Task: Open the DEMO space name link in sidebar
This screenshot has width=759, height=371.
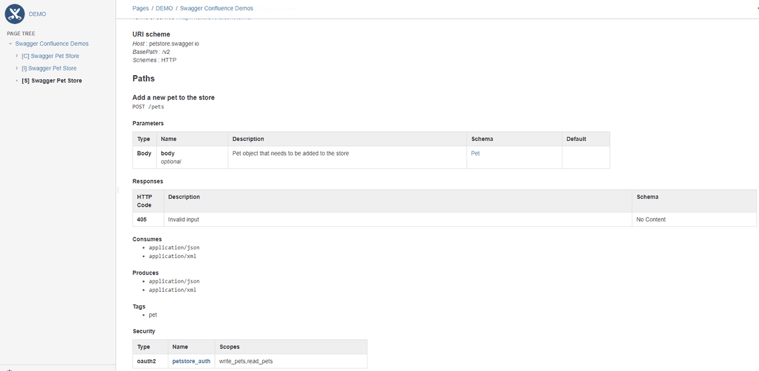Action: point(37,14)
